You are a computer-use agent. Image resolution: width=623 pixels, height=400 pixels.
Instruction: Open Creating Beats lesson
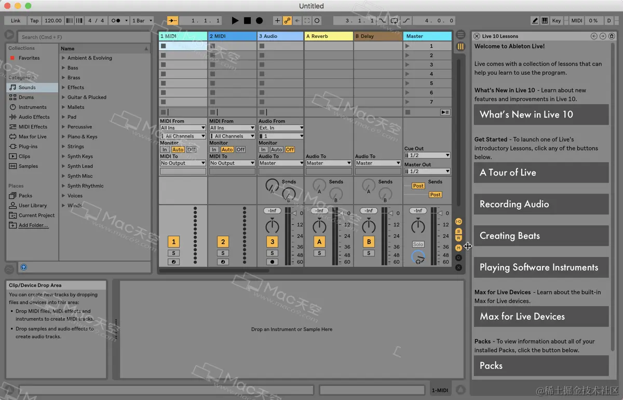tap(541, 236)
